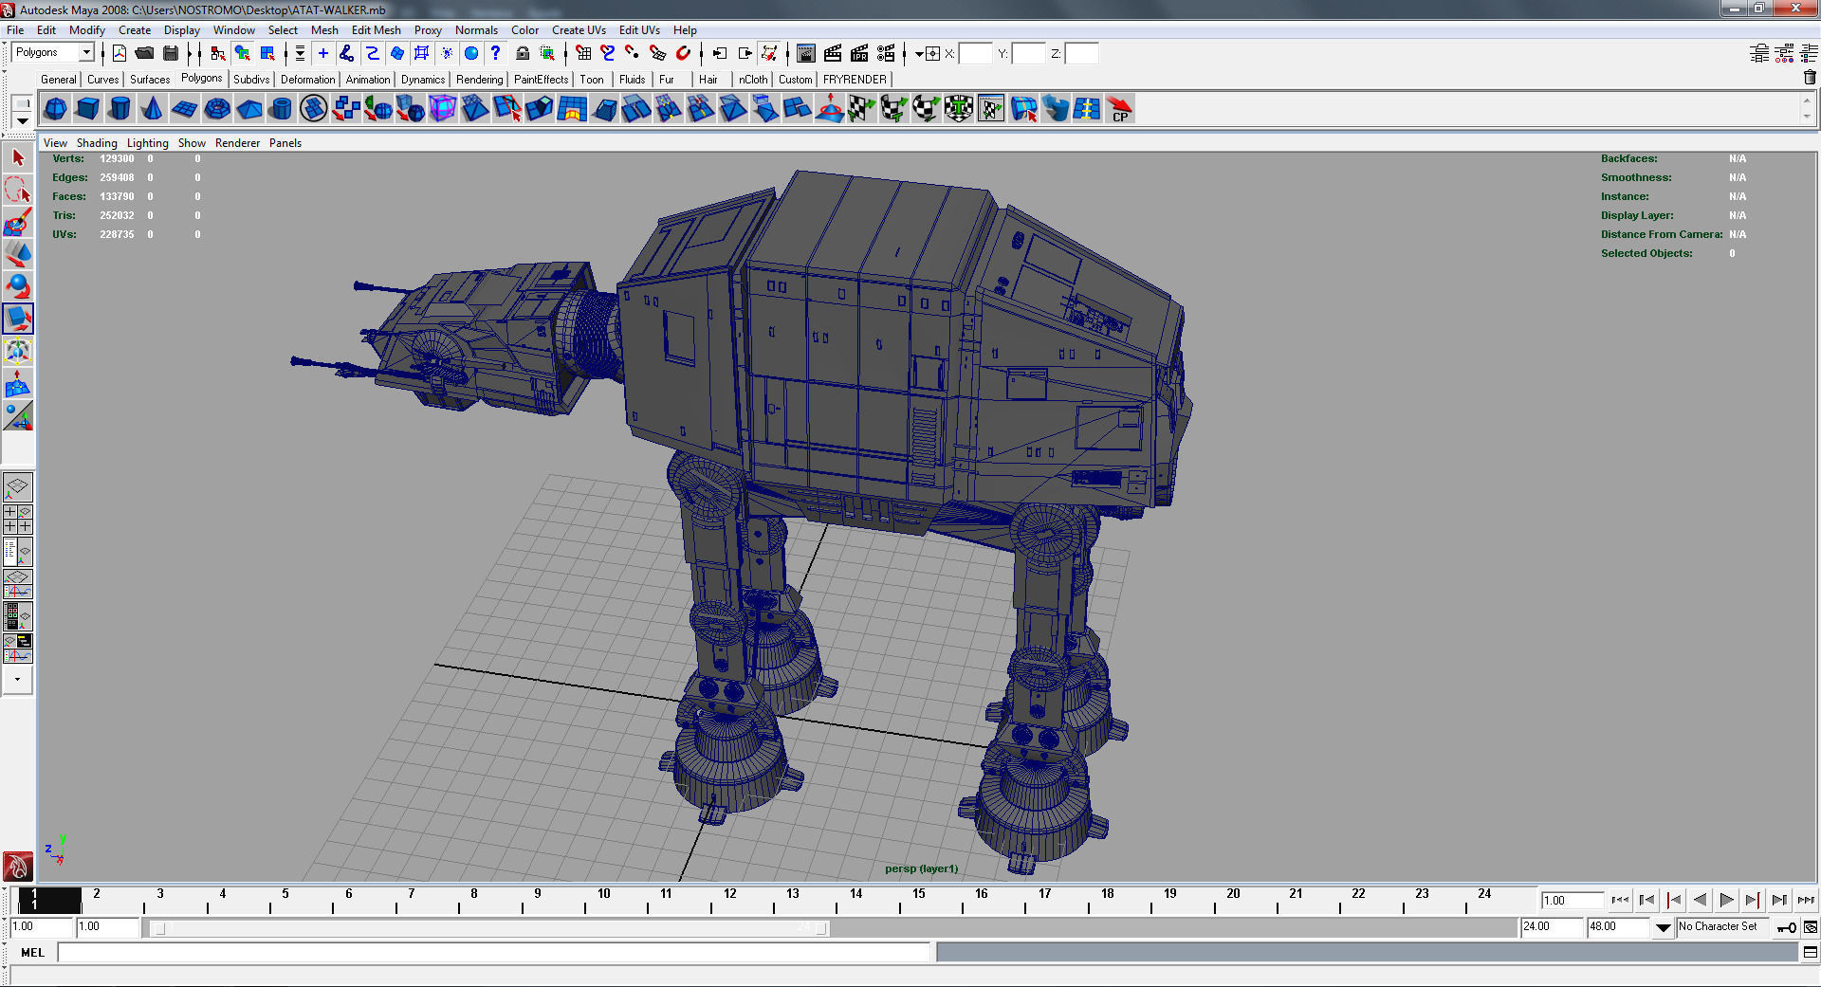
Task: Open the Mesh menu
Action: tap(324, 30)
